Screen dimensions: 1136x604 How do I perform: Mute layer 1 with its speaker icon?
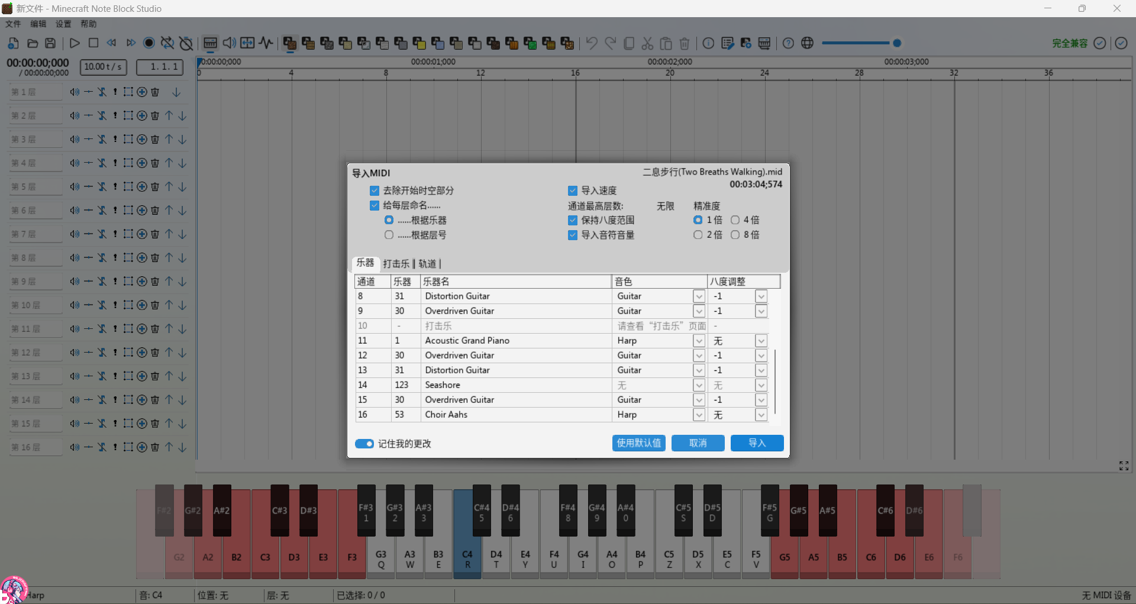coord(75,92)
